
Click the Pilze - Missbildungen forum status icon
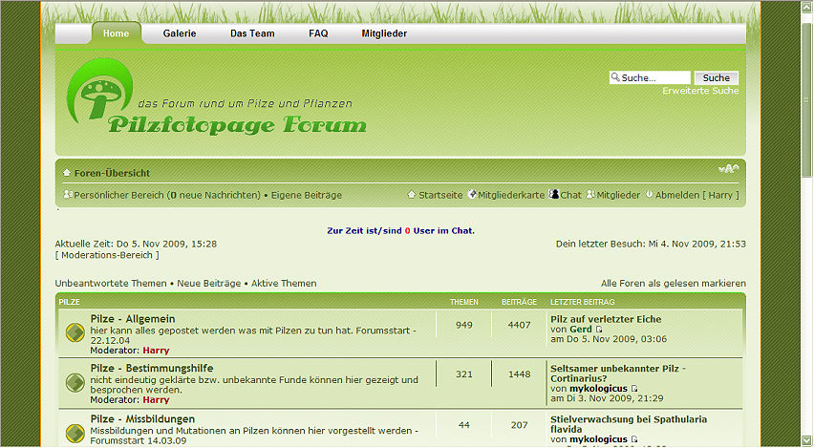[x=75, y=433]
